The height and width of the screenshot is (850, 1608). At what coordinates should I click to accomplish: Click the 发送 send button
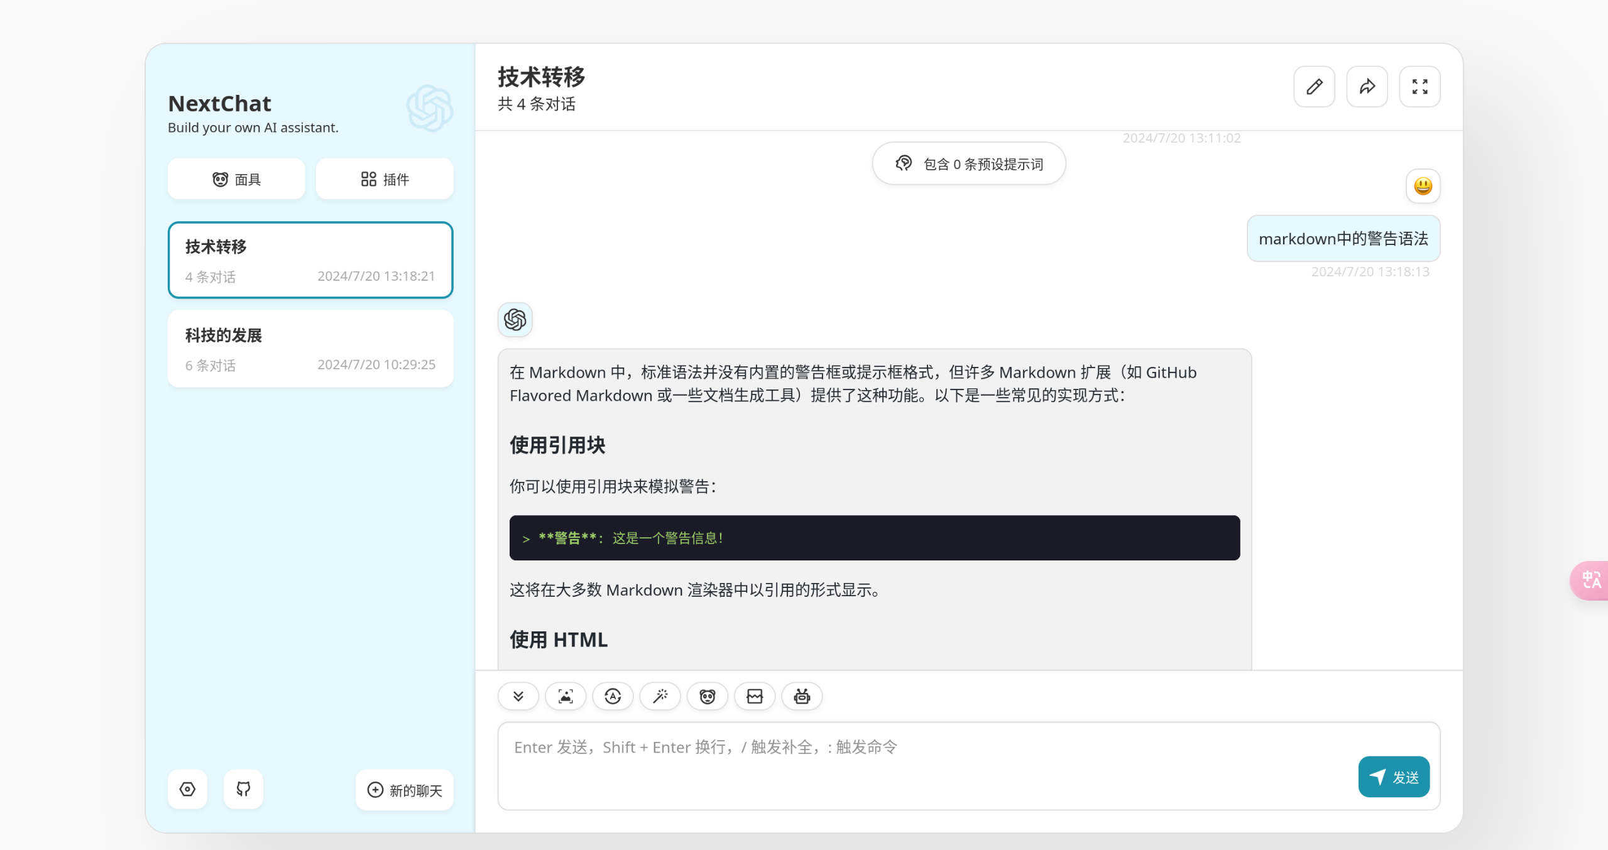pos(1393,777)
